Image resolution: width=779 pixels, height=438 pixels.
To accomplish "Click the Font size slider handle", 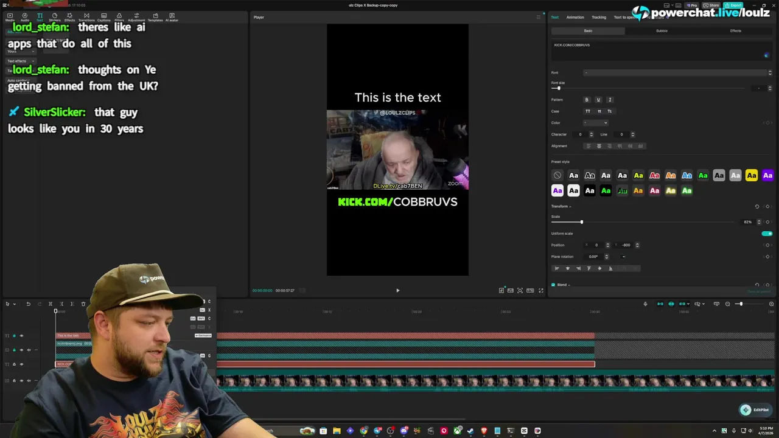I will 559,88.
